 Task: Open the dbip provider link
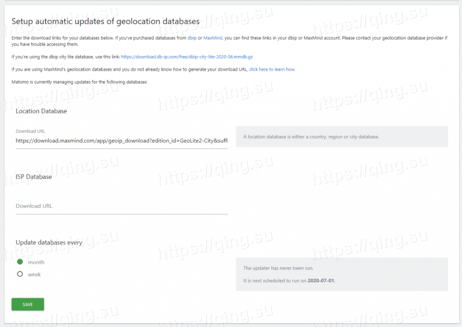click(x=192, y=38)
